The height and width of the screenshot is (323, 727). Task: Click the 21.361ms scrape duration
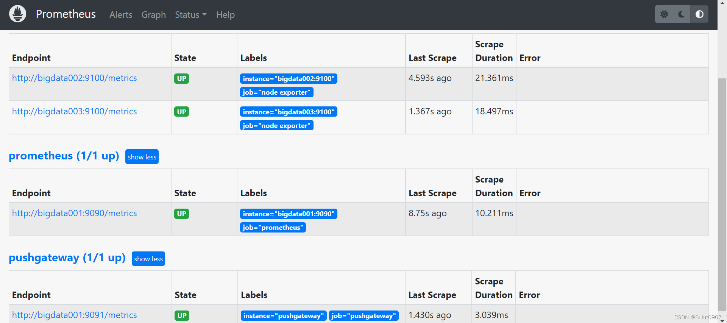coord(494,78)
